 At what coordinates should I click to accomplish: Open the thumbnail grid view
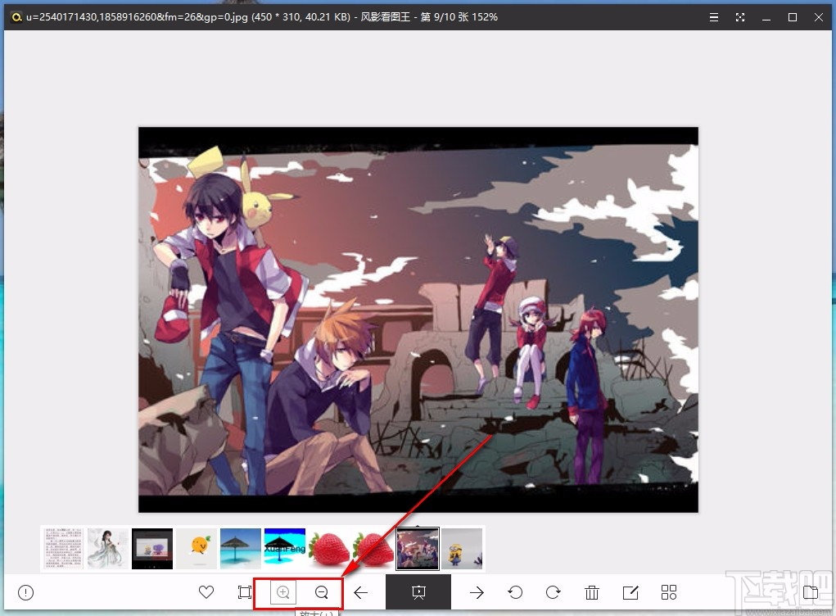[x=669, y=592]
